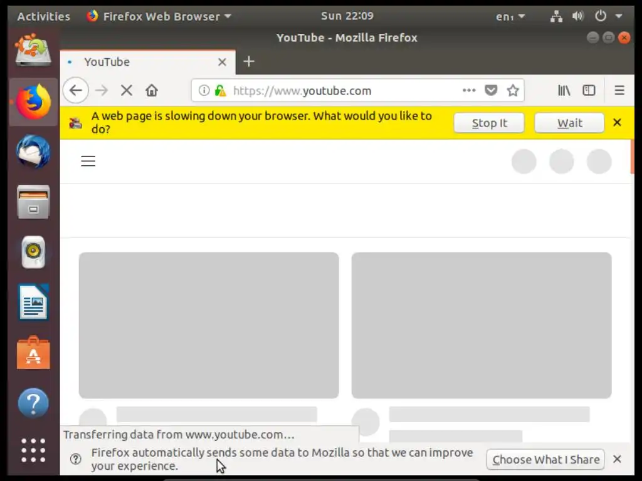Expand the system menu arrow
Viewport: 642px width, 481px height.
pos(619,16)
